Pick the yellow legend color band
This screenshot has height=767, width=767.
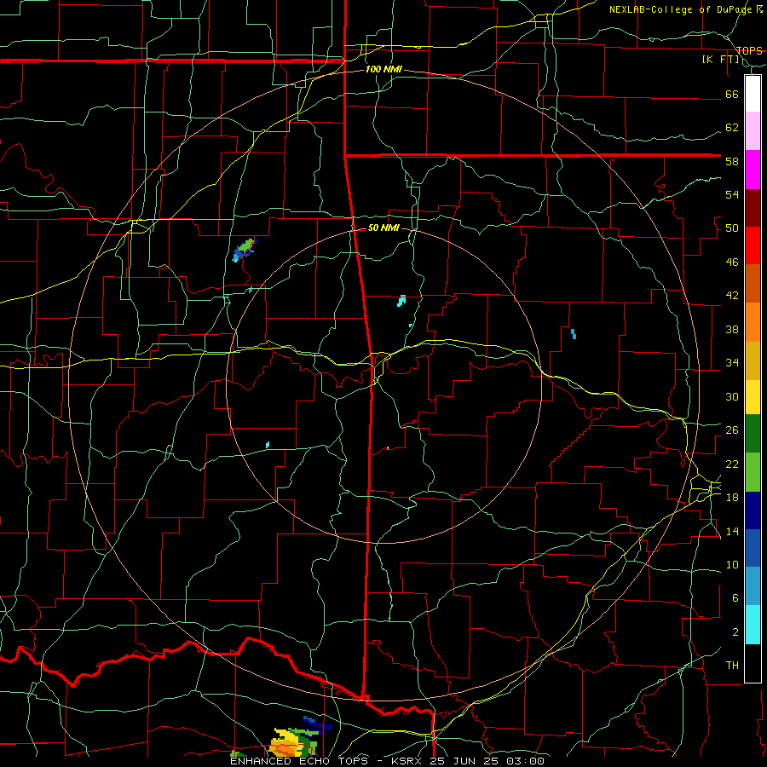point(753,397)
